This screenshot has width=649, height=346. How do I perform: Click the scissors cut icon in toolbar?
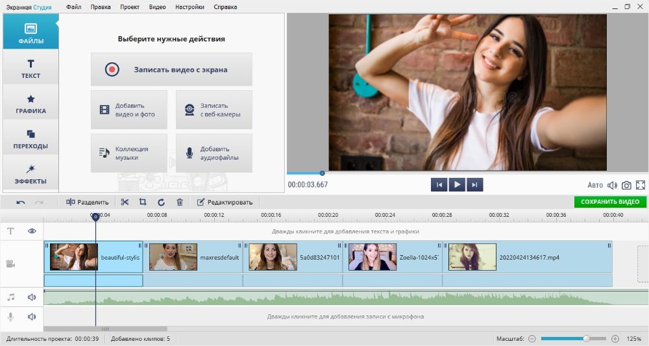[x=125, y=202]
